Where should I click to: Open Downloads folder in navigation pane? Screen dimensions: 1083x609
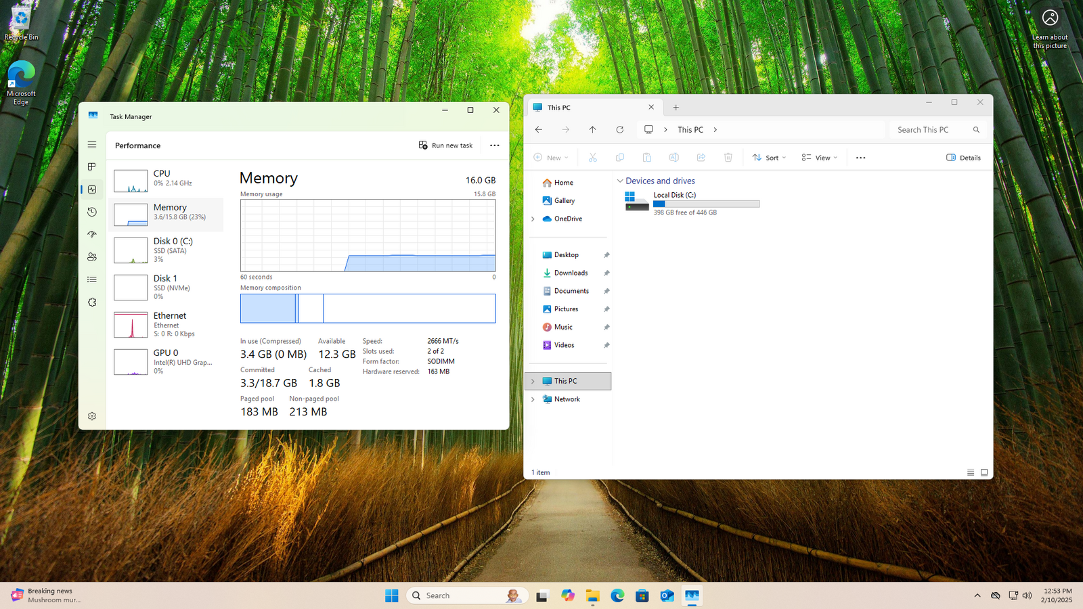pos(571,273)
